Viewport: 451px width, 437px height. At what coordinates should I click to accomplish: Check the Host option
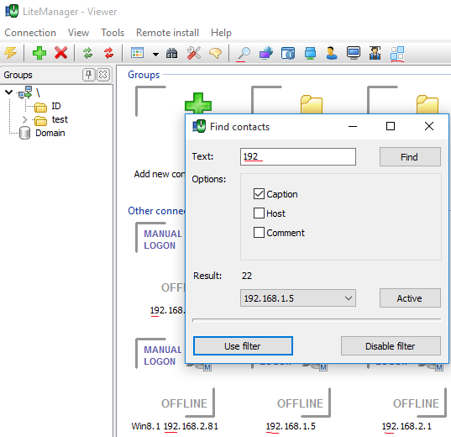tap(259, 213)
